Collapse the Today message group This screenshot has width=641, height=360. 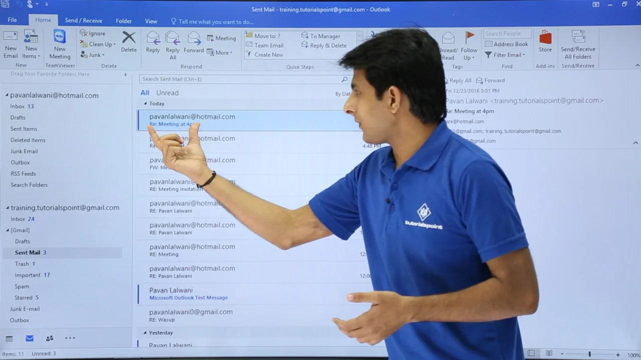[x=145, y=103]
